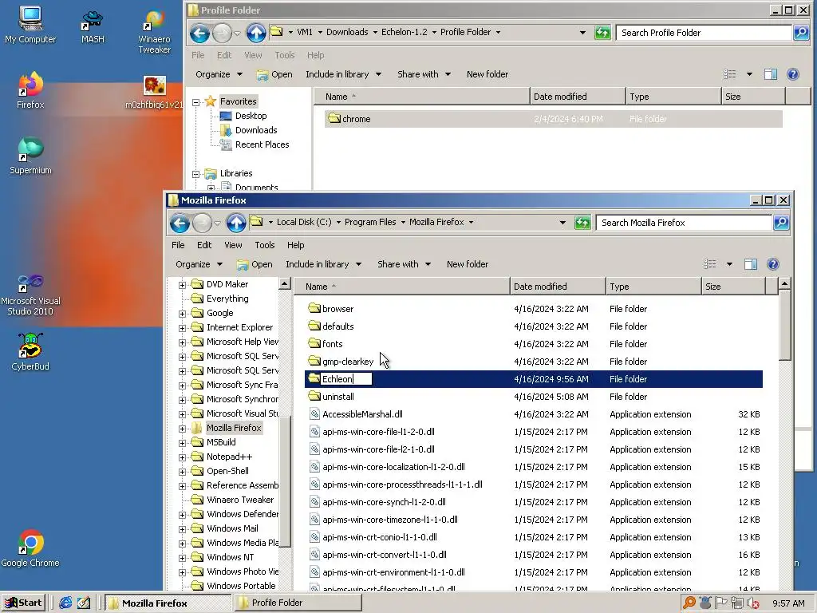
Task: Expand DVD Maker tree node
Action: pyautogui.click(x=182, y=285)
